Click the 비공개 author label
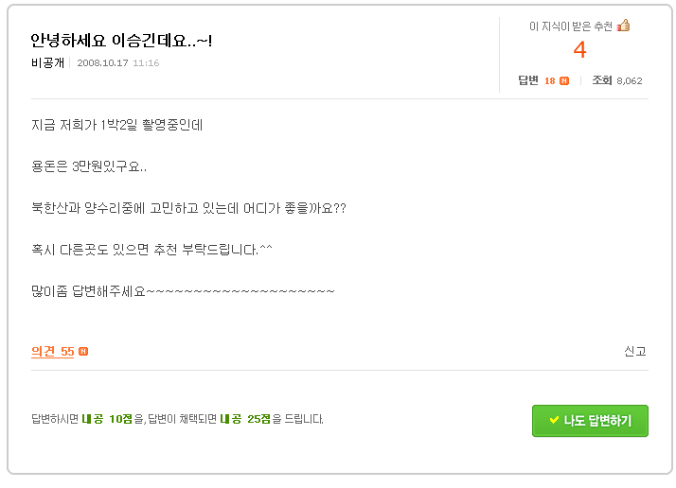The width and height of the screenshot is (676, 488). (47, 62)
